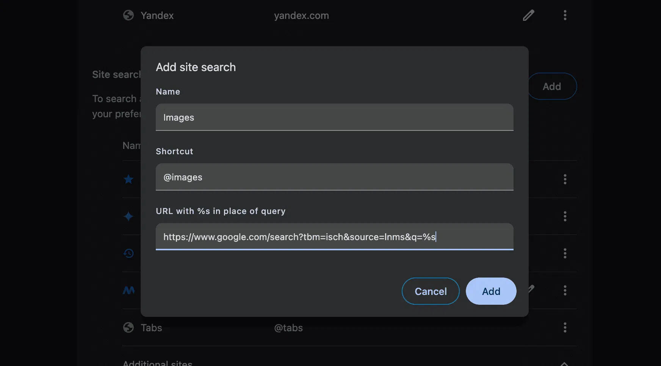Screen dimensions: 661x366
Task: Click the blue history clock icon
Action: pyautogui.click(x=128, y=253)
